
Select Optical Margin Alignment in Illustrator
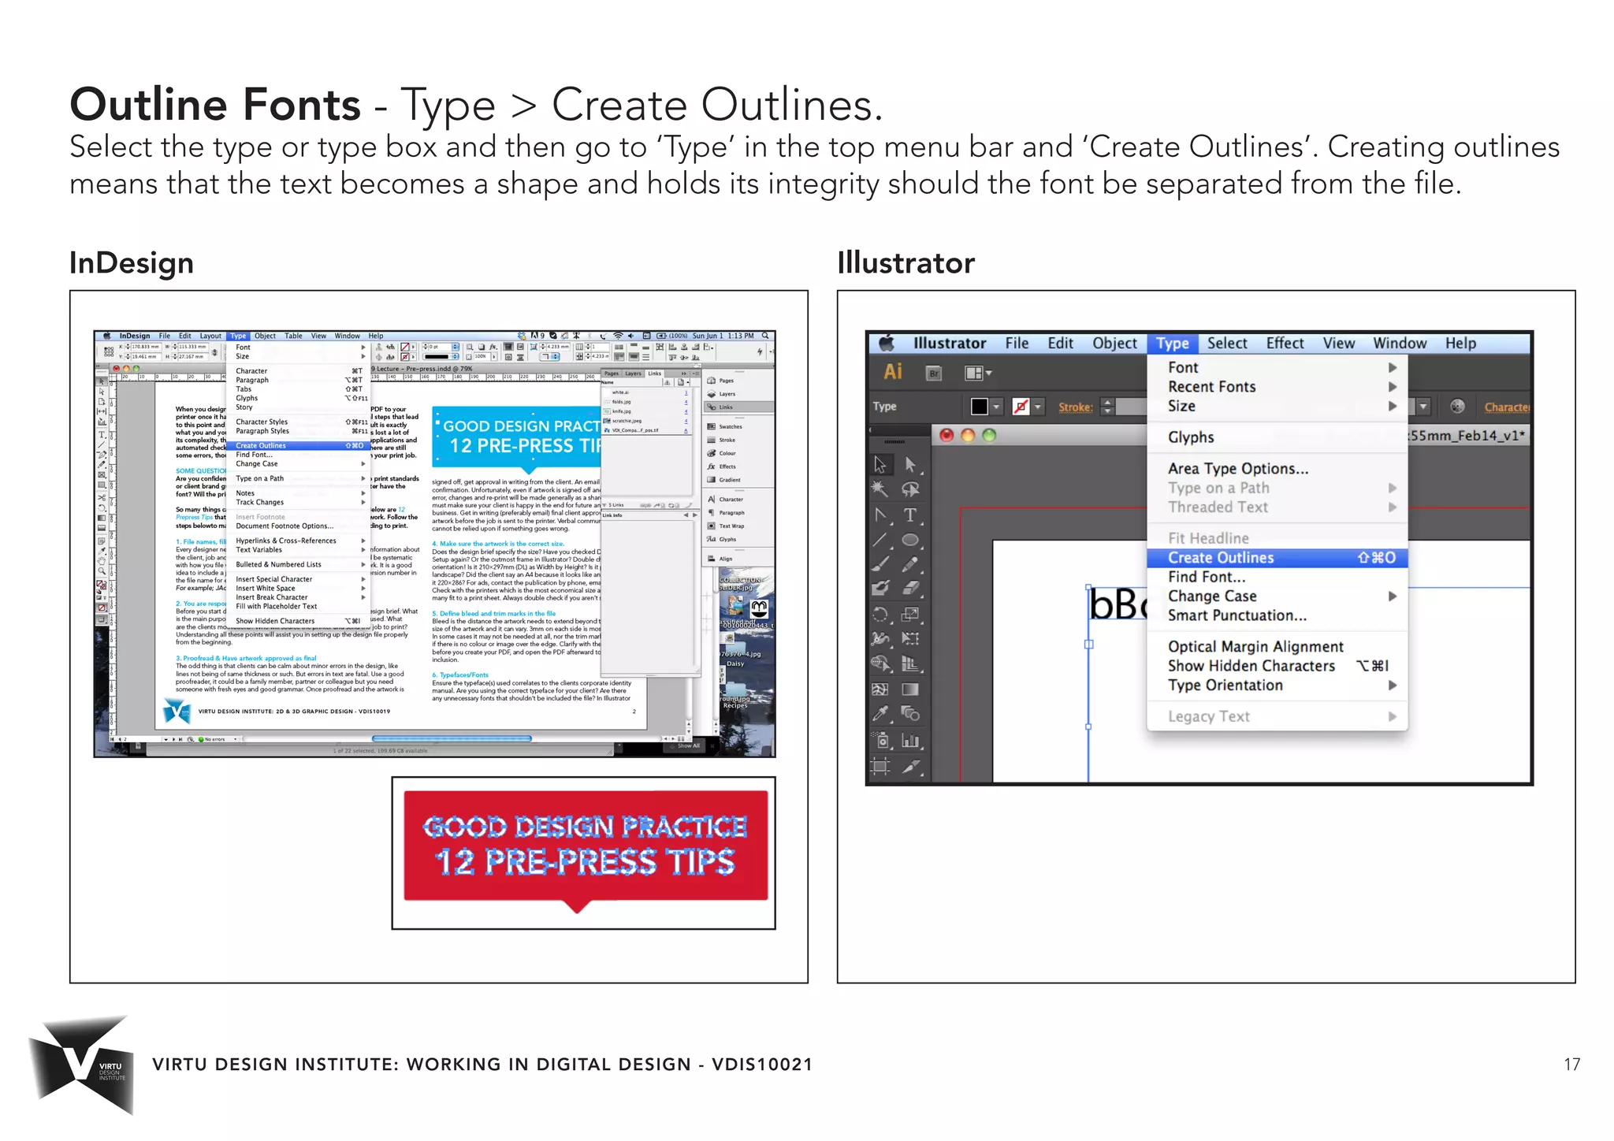coord(1277,647)
